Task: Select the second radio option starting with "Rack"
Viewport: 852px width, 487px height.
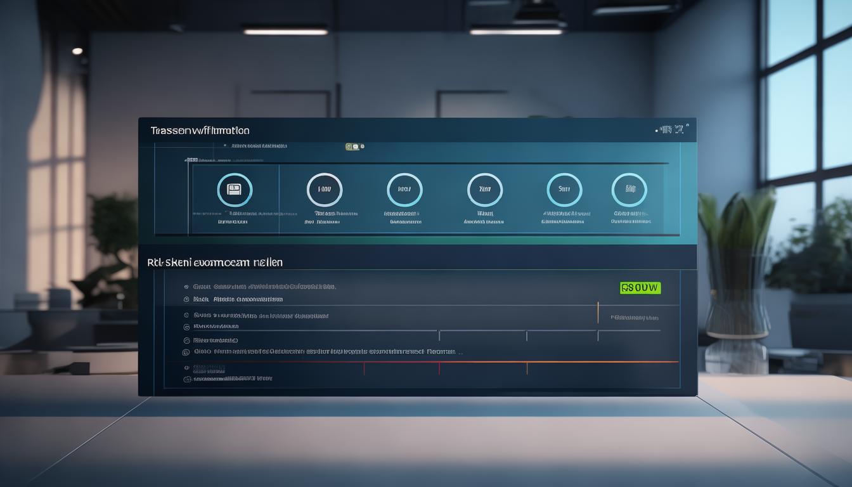Action: 186,299
